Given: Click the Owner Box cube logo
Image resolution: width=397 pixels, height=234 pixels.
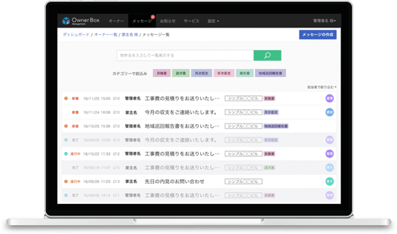Looking at the screenshot, I should 66,21.
